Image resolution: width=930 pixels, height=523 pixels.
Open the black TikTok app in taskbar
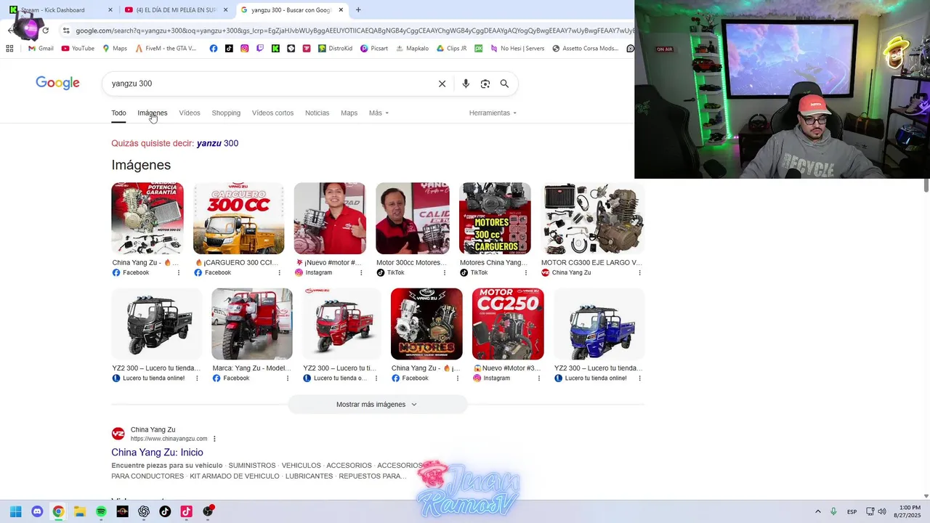[x=165, y=511]
